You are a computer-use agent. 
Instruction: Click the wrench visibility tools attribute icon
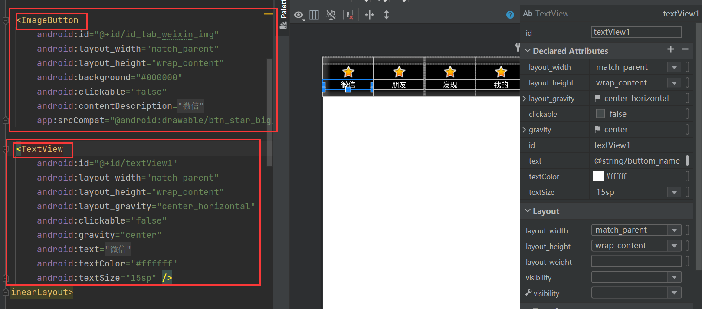[x=528, y=293]
